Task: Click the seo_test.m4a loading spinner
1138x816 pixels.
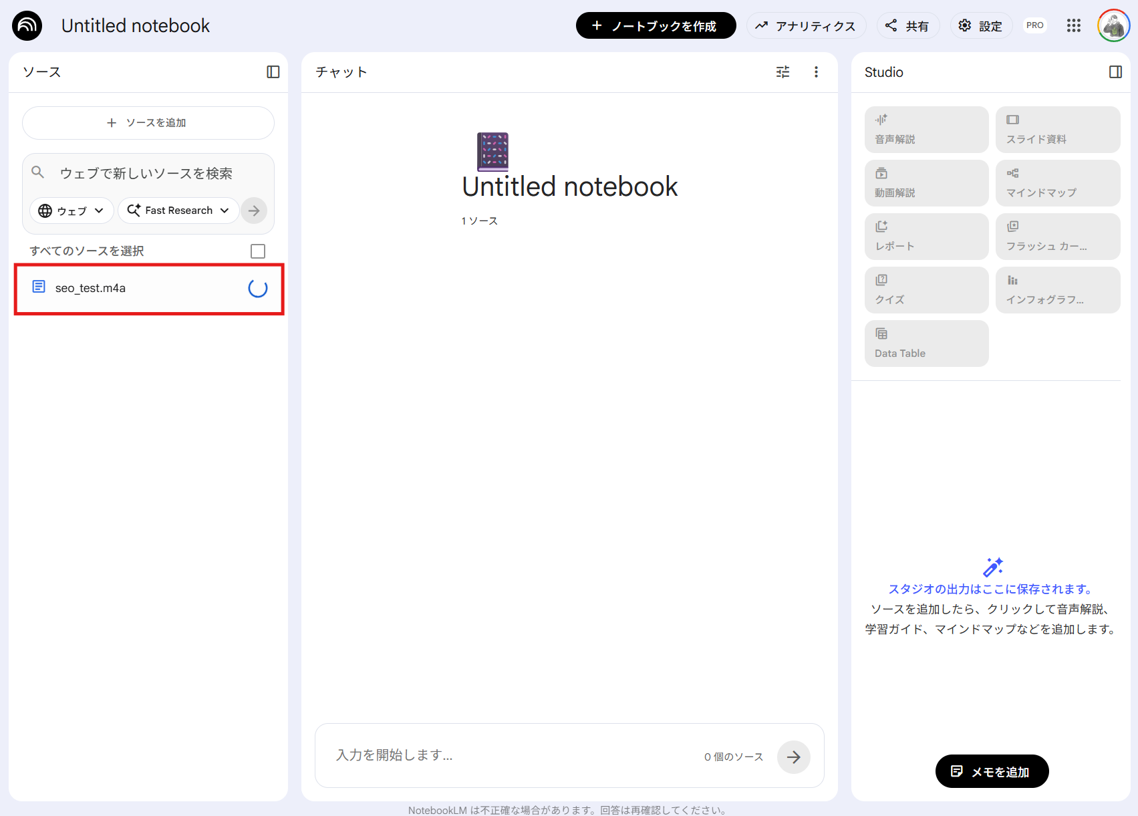Action: pyautogui.click(x=257, y=289)
